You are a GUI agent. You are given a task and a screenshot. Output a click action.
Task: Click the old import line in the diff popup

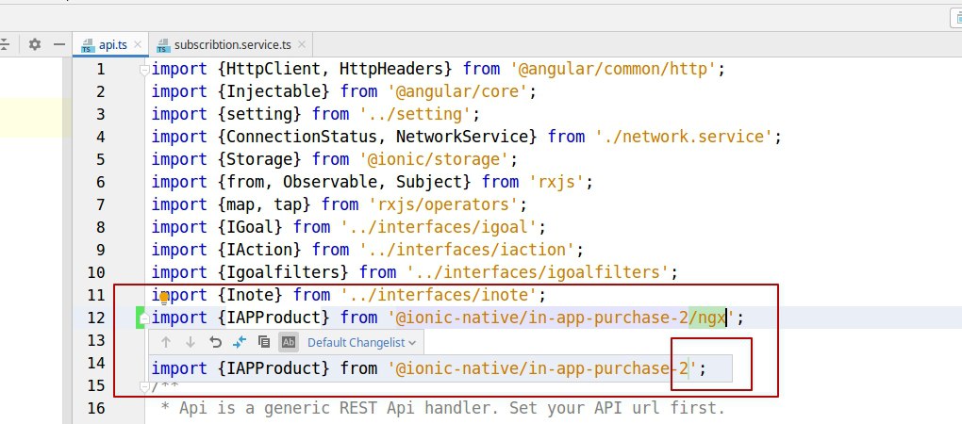[x=440, y=368]
